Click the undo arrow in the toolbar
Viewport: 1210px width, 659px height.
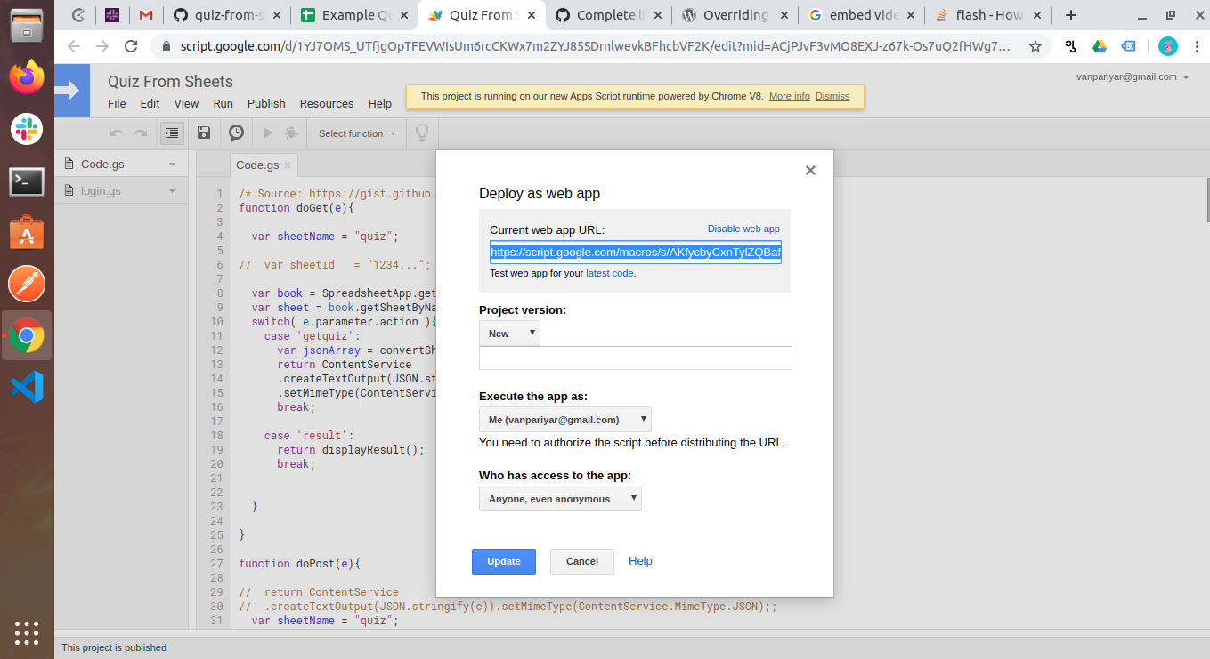(117, 133)
